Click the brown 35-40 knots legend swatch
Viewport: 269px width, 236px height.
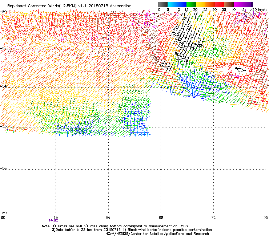[229, 4]
